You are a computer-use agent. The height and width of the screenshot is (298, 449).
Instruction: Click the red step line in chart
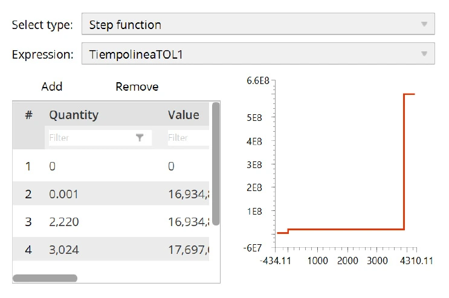pos(344,230)
